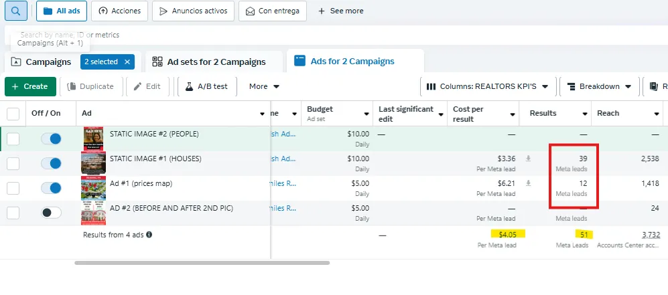Viewport: 668px width, 295px height.
Task: Toggle off STATIC IMAGE #2 (PEOPLE) ad
Action: 51,138
